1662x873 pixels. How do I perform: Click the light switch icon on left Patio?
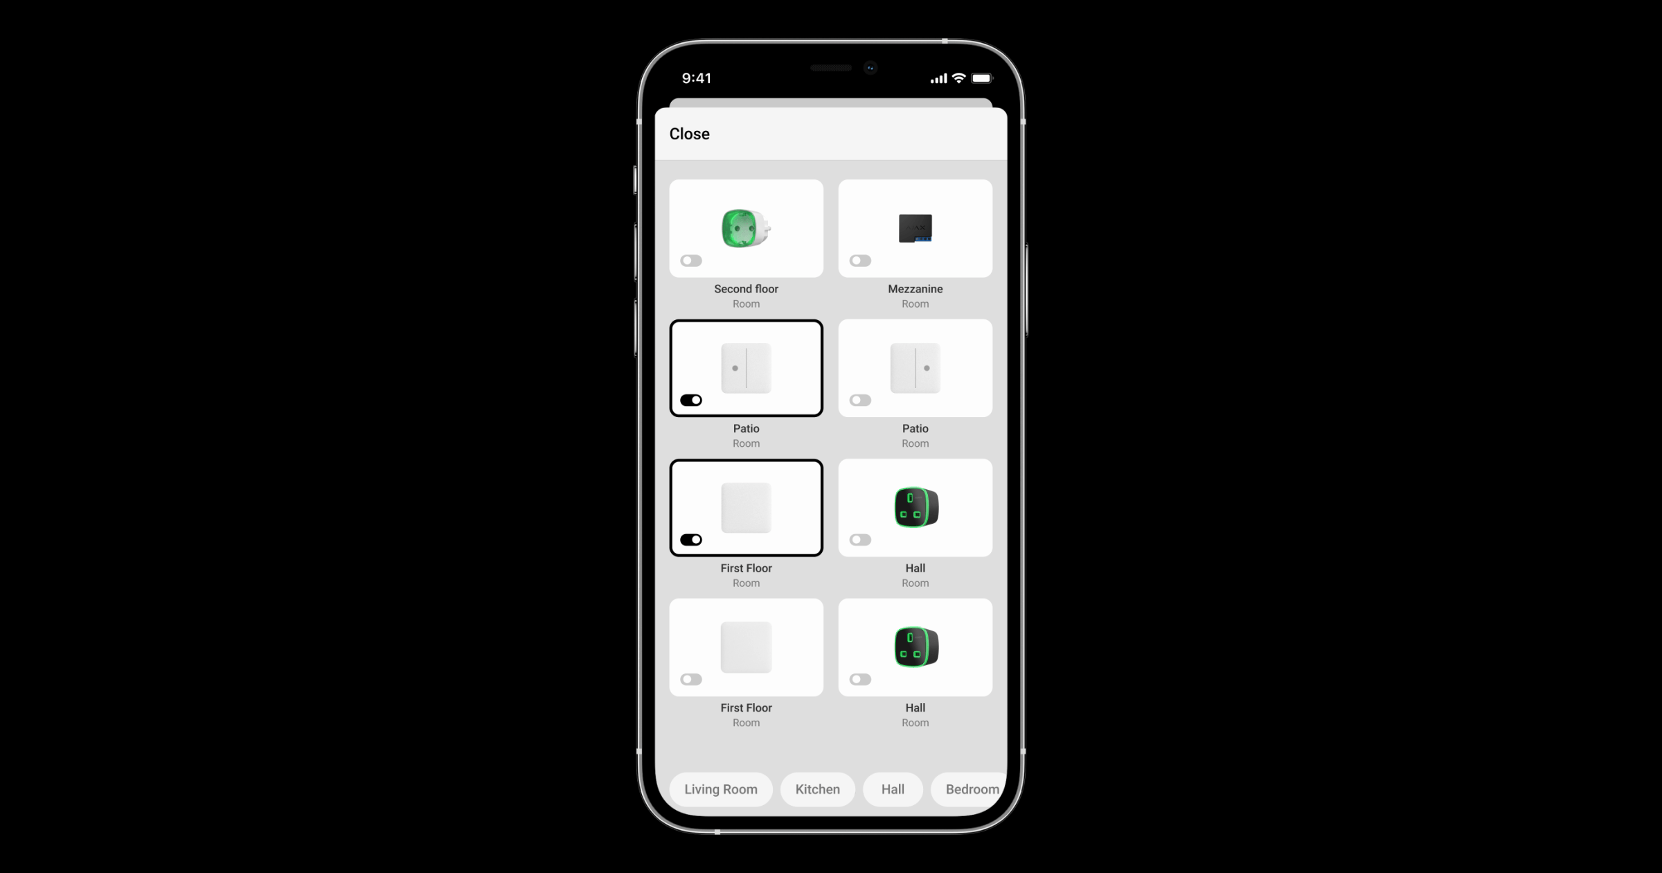[x=747, y=367]
